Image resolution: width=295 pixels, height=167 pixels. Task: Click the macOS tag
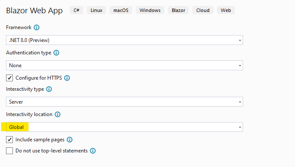pyautogui.click(x=121, y=10)
